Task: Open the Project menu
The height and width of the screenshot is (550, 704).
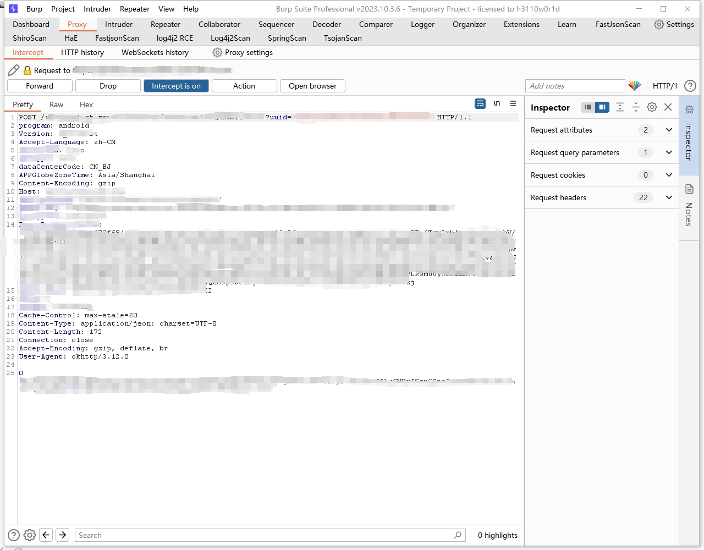Action: pos(63,9)
